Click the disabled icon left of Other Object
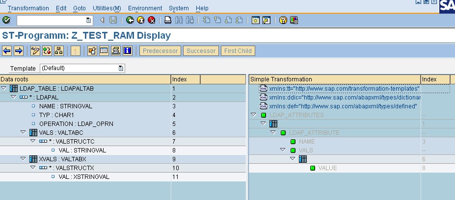This screenshot has height=200, width=455. (76, 51)
